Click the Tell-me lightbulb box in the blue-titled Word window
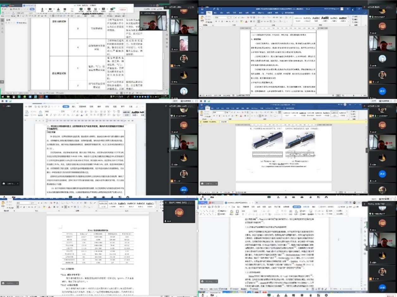 [x=287, y=13]
